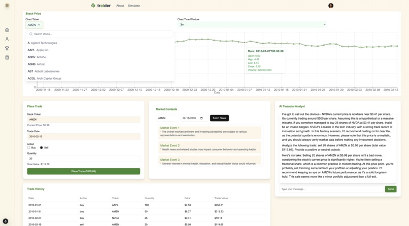Image resolution: width=409 pixels, height=226 pixels.
Task: Open the calendar picker icon in Market Contexts
Action: (x=201, y=118)
